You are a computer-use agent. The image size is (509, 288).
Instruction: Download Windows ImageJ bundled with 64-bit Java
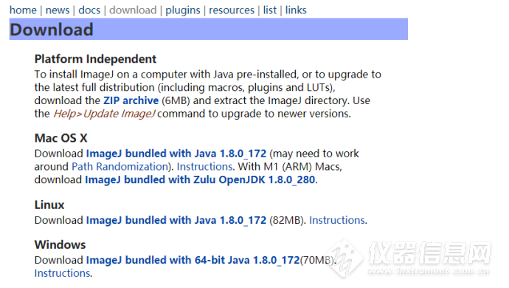coord(193,260)
